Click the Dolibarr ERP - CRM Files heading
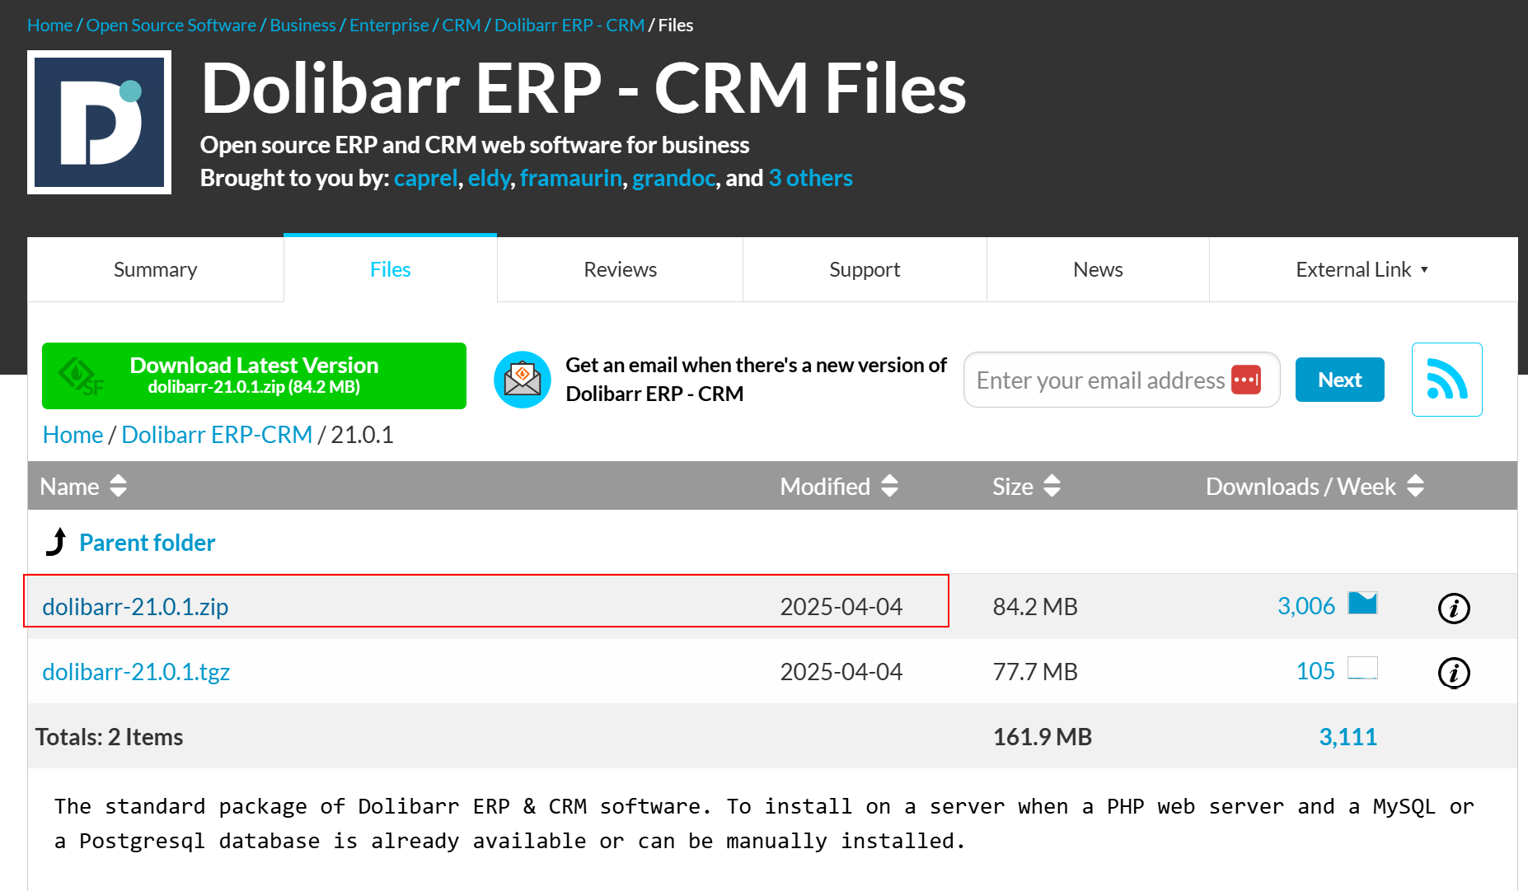The height and width of the screenshot is (891, 1528). coord(584,88)
